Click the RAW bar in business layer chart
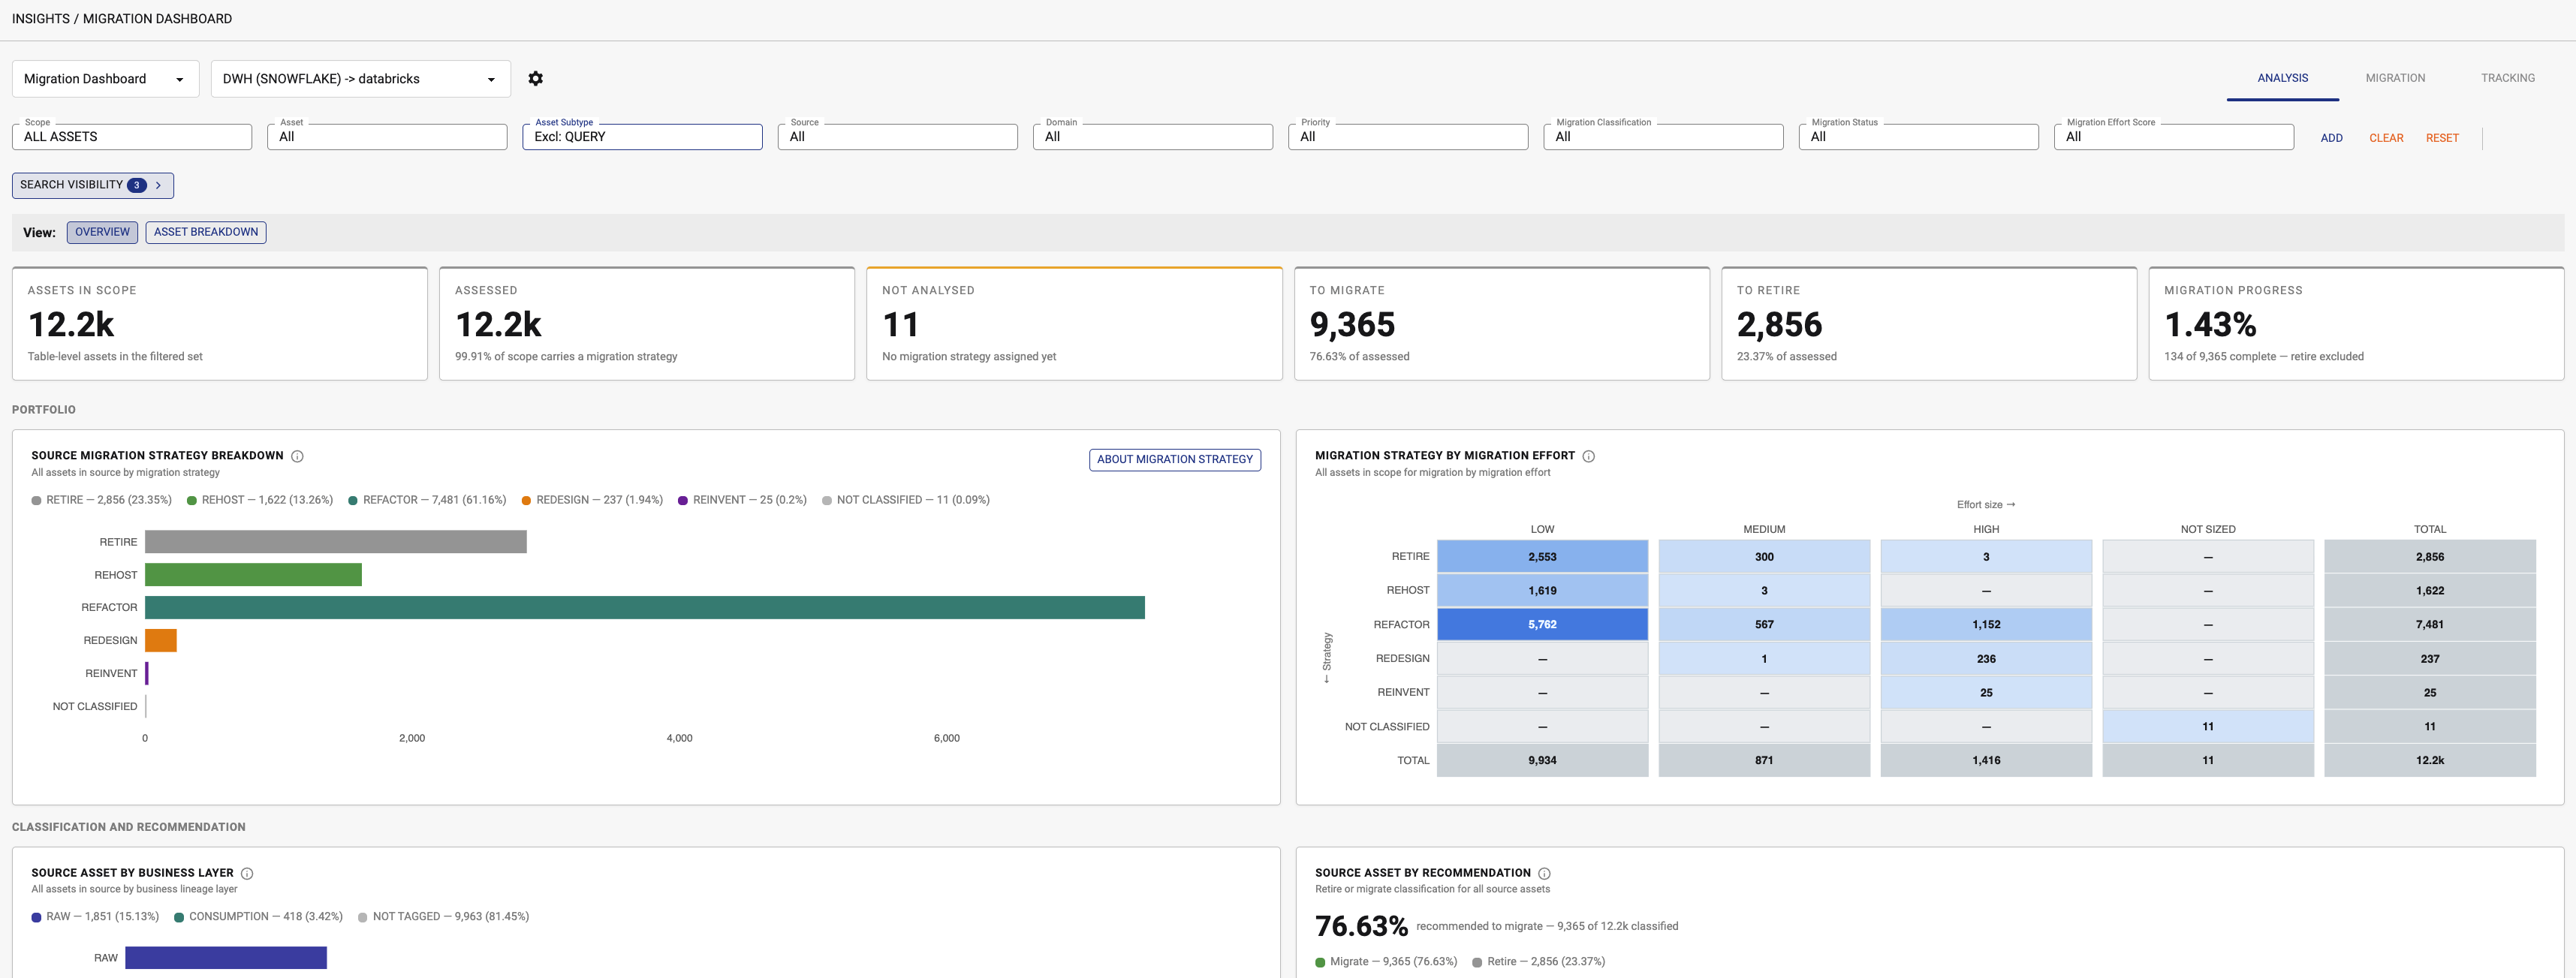This screenshot has height=978, width=2576. 226,957
